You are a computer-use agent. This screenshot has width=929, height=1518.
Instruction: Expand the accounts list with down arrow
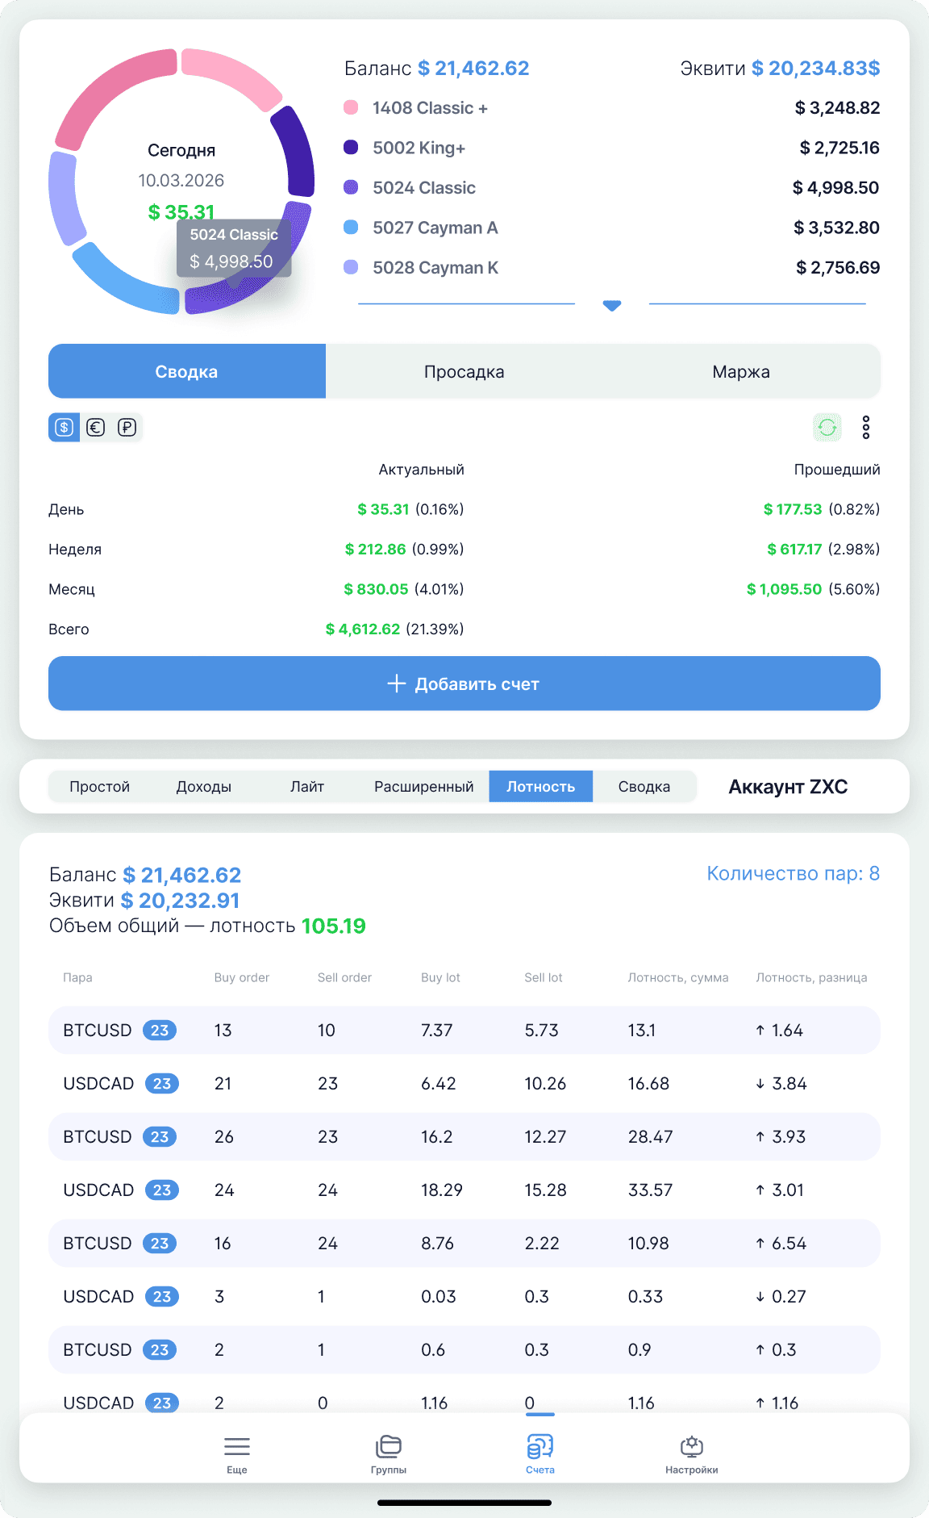coord(612,305)
